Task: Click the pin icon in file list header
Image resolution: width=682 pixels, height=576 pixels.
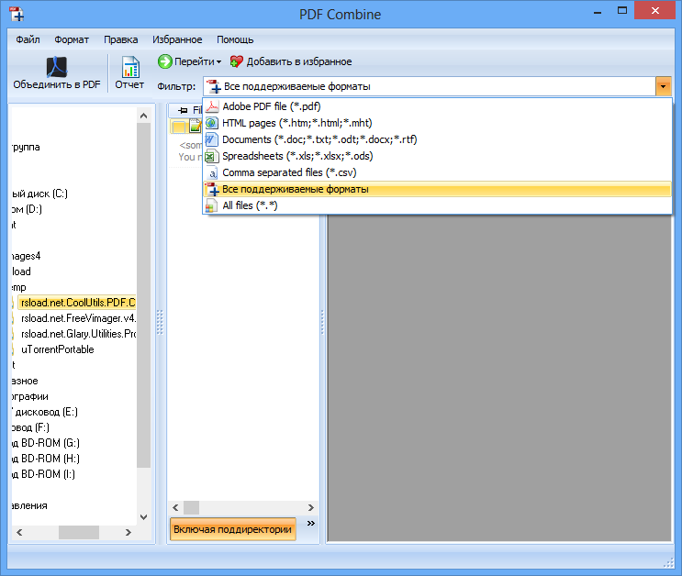Action: (183, 110)
